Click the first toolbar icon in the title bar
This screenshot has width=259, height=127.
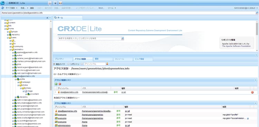point(50,3)
